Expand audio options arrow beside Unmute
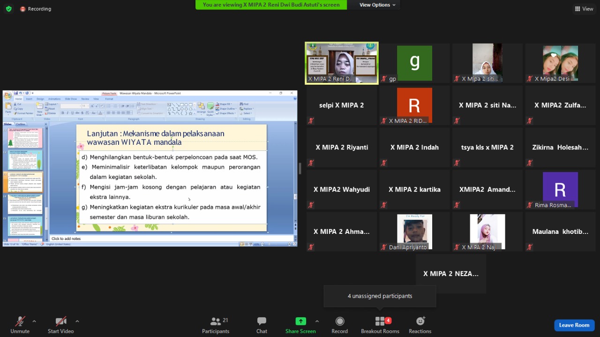The width and height of the screenshot is (600, 337). (34, 322)
